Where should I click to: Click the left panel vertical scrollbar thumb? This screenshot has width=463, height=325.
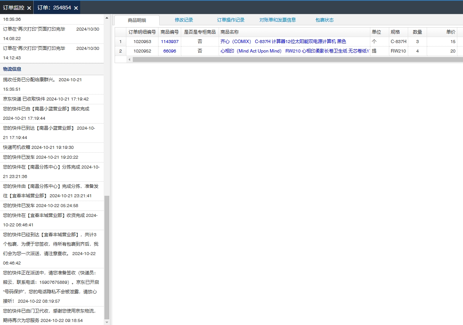click(x=107, y=257)
